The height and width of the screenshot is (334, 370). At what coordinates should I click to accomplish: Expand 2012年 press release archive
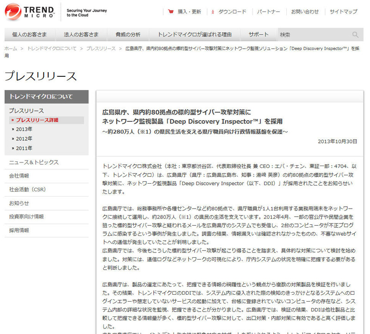click(24, 138)
